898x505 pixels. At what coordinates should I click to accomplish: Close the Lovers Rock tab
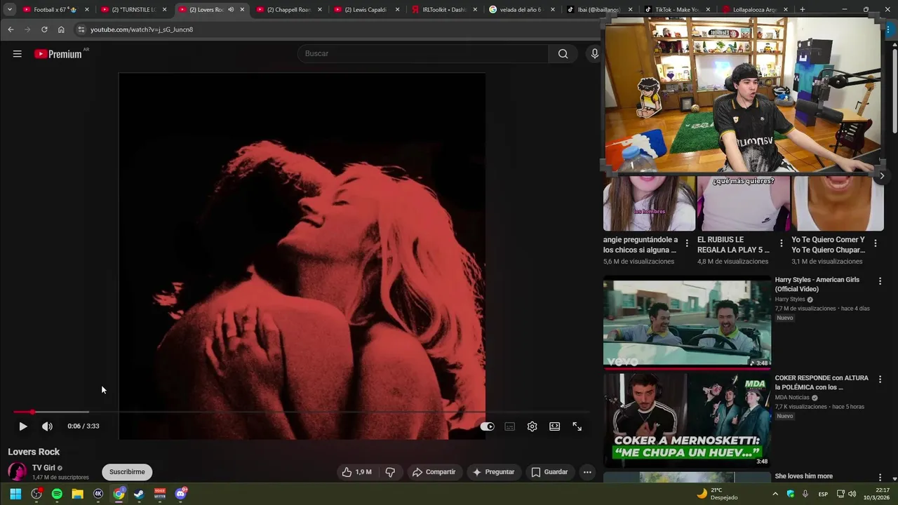tap(242, 10)
